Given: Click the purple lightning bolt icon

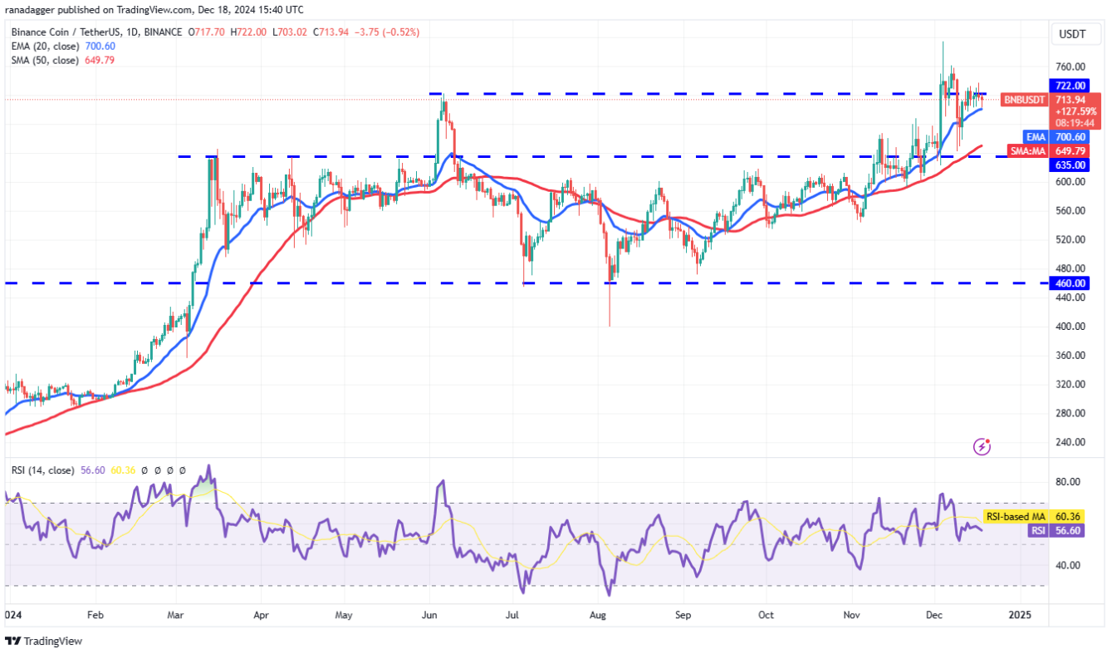Looking at the screenshot, I should pyautogui.click(x=982, y=447).
